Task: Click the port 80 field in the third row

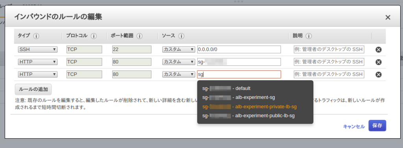Action: pyautogui.click(x=132, y=74)
